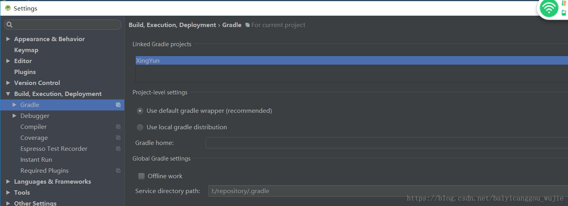This screenshot has width=568, height=206.
Task: Expand the Debugger tree node
Action: tap(15, 116)
